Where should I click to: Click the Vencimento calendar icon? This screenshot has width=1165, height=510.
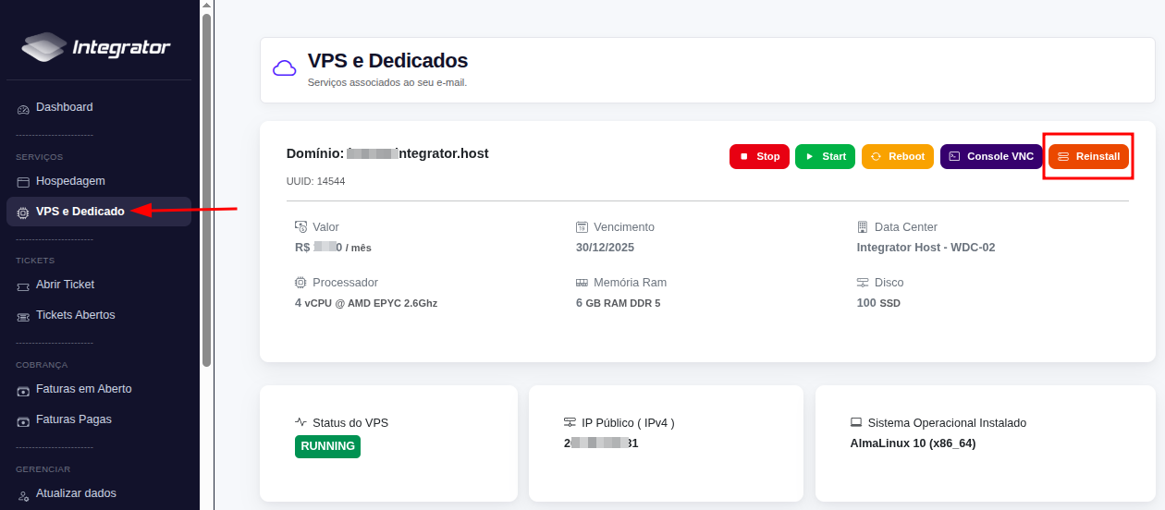click(x=582, y=227)
